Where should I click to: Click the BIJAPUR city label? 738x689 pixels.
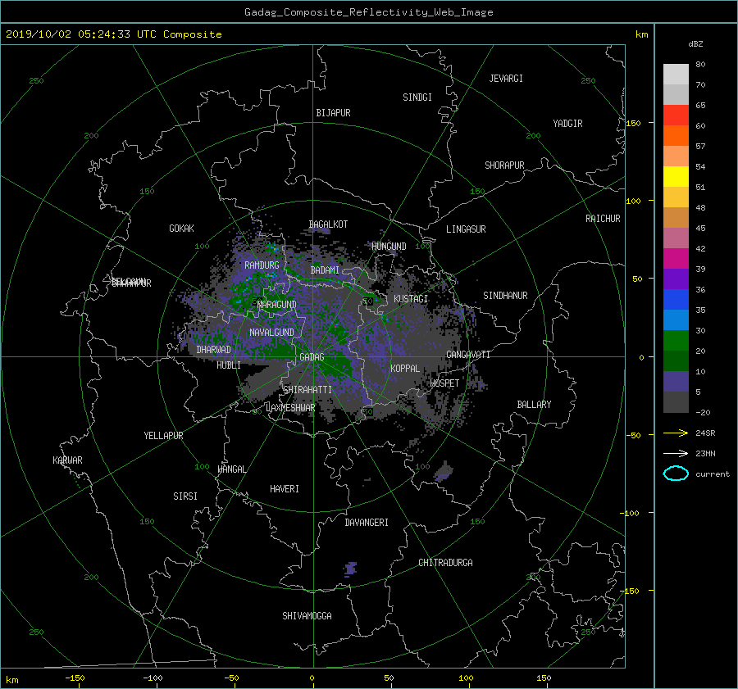[x=333, y=113]
